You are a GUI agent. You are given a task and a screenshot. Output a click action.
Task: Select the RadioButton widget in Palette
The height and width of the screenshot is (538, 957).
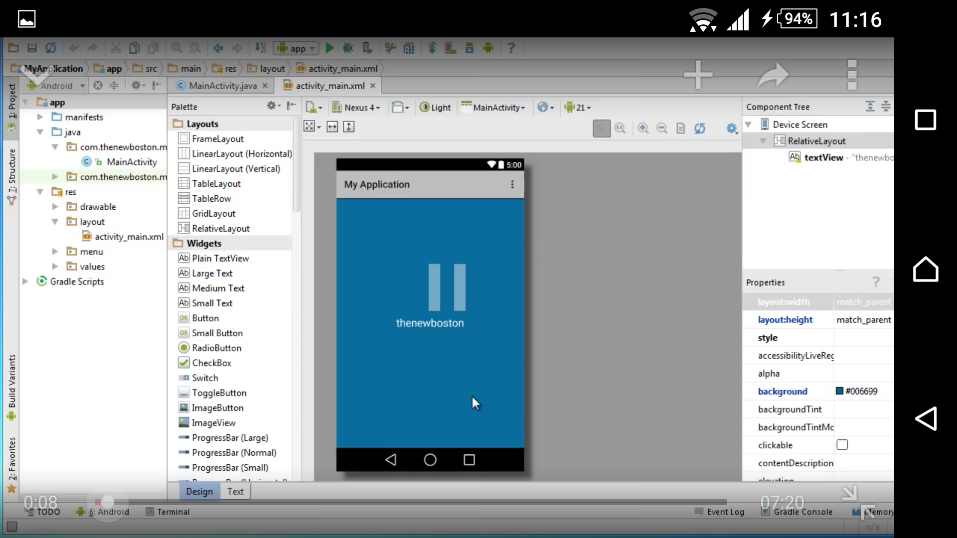click(x=209, y=348)
